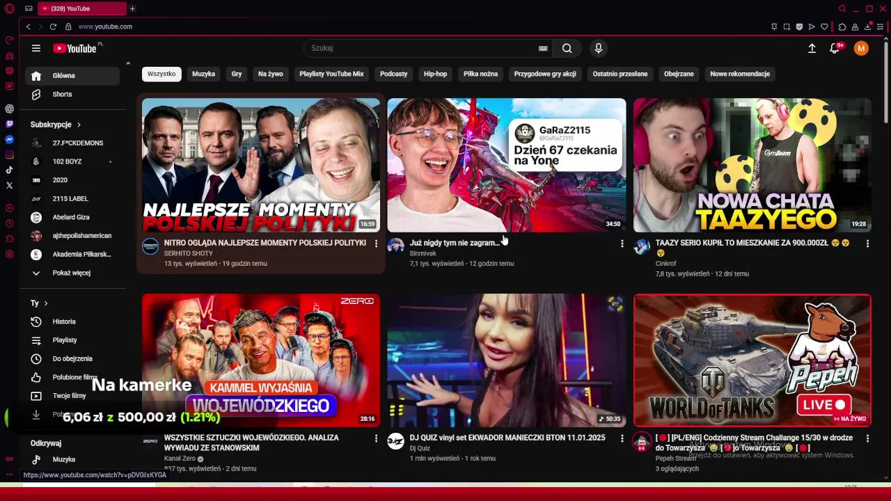This screenshot has width=891, height=501.
Task: Go back to the previous page
Action: (28, 26)
